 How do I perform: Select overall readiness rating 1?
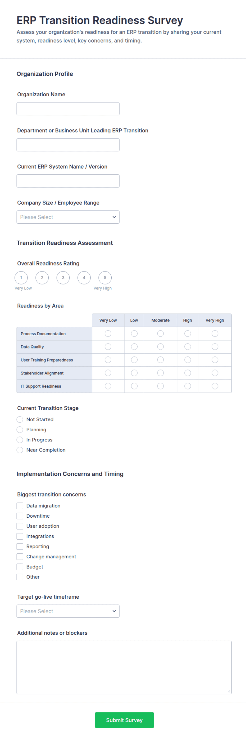coord(21,278)
